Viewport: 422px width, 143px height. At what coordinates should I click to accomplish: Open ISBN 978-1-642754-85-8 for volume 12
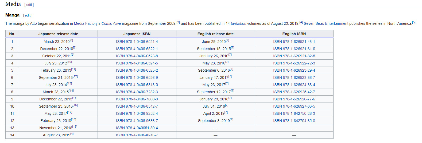pyautogui.click(x=294, y=121)
